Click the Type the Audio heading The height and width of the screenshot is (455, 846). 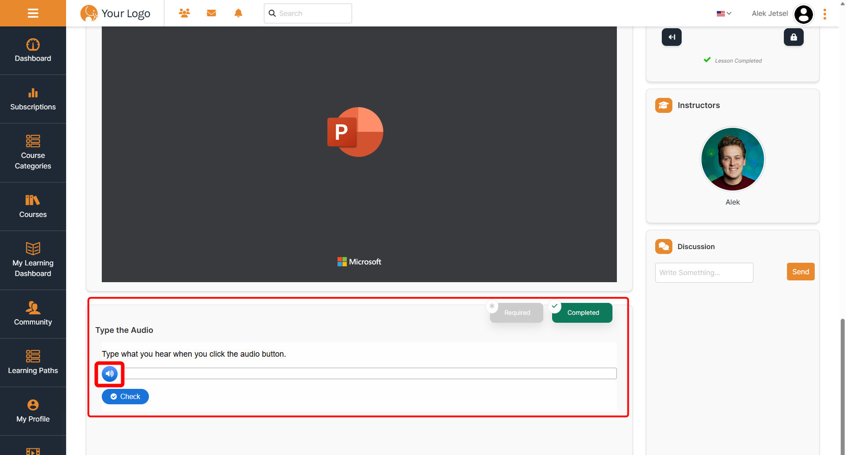click(124, 330)
